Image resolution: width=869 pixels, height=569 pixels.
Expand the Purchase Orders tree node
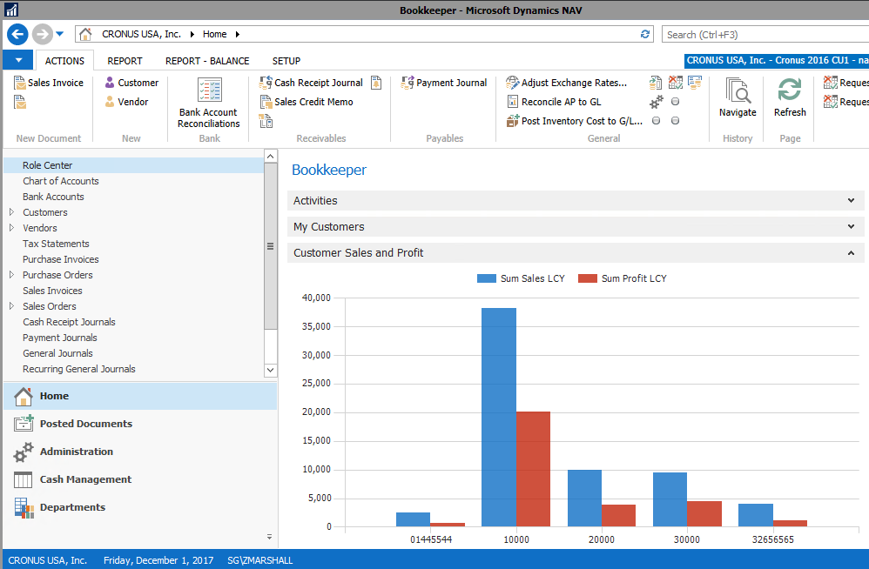pyautogui.click(x=11, y=275)
